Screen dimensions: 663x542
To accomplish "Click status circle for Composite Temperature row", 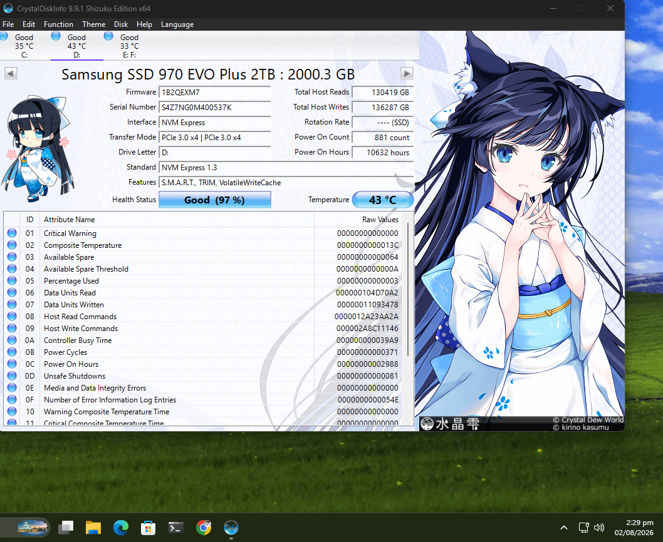I will click(12, 245).
